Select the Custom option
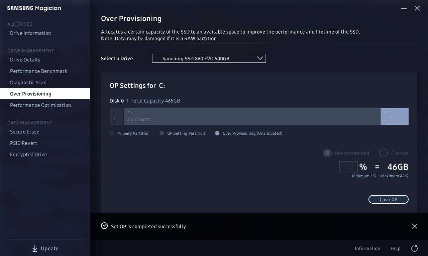The width and height of the screenshot is (428, 256). tap(383, 153)
